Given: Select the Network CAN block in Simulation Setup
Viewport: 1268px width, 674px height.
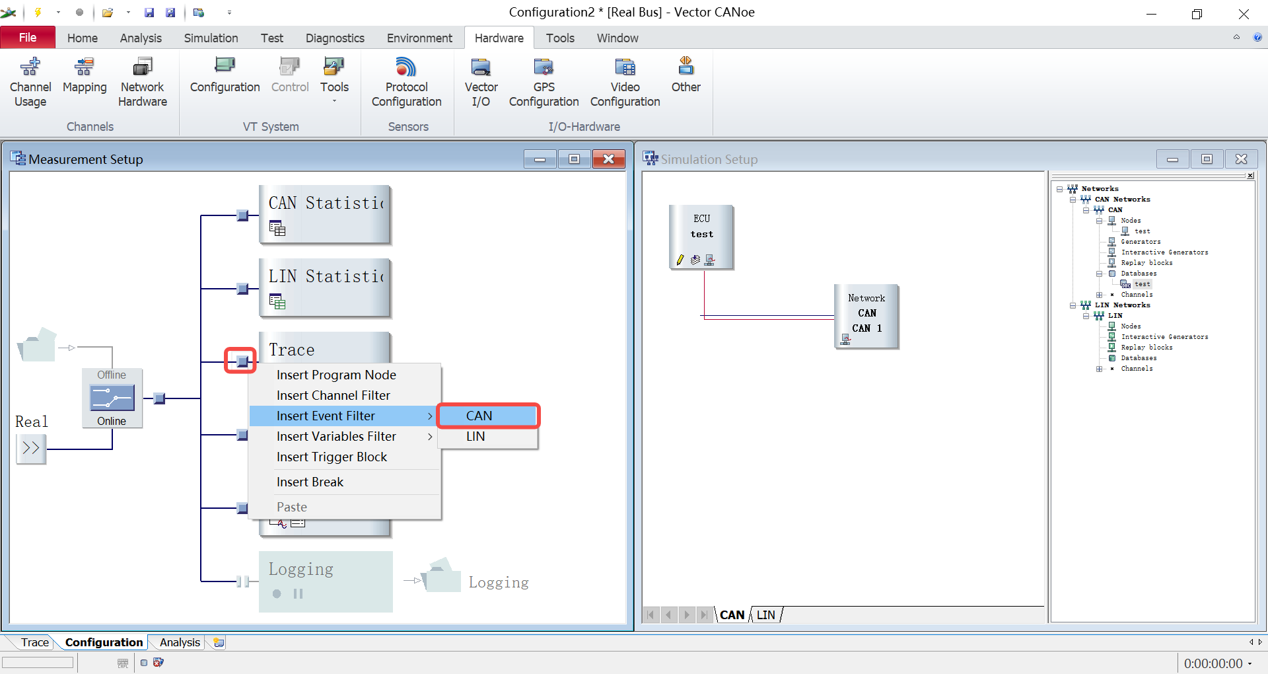Looking at the screenshot, I should coord(866,316).
